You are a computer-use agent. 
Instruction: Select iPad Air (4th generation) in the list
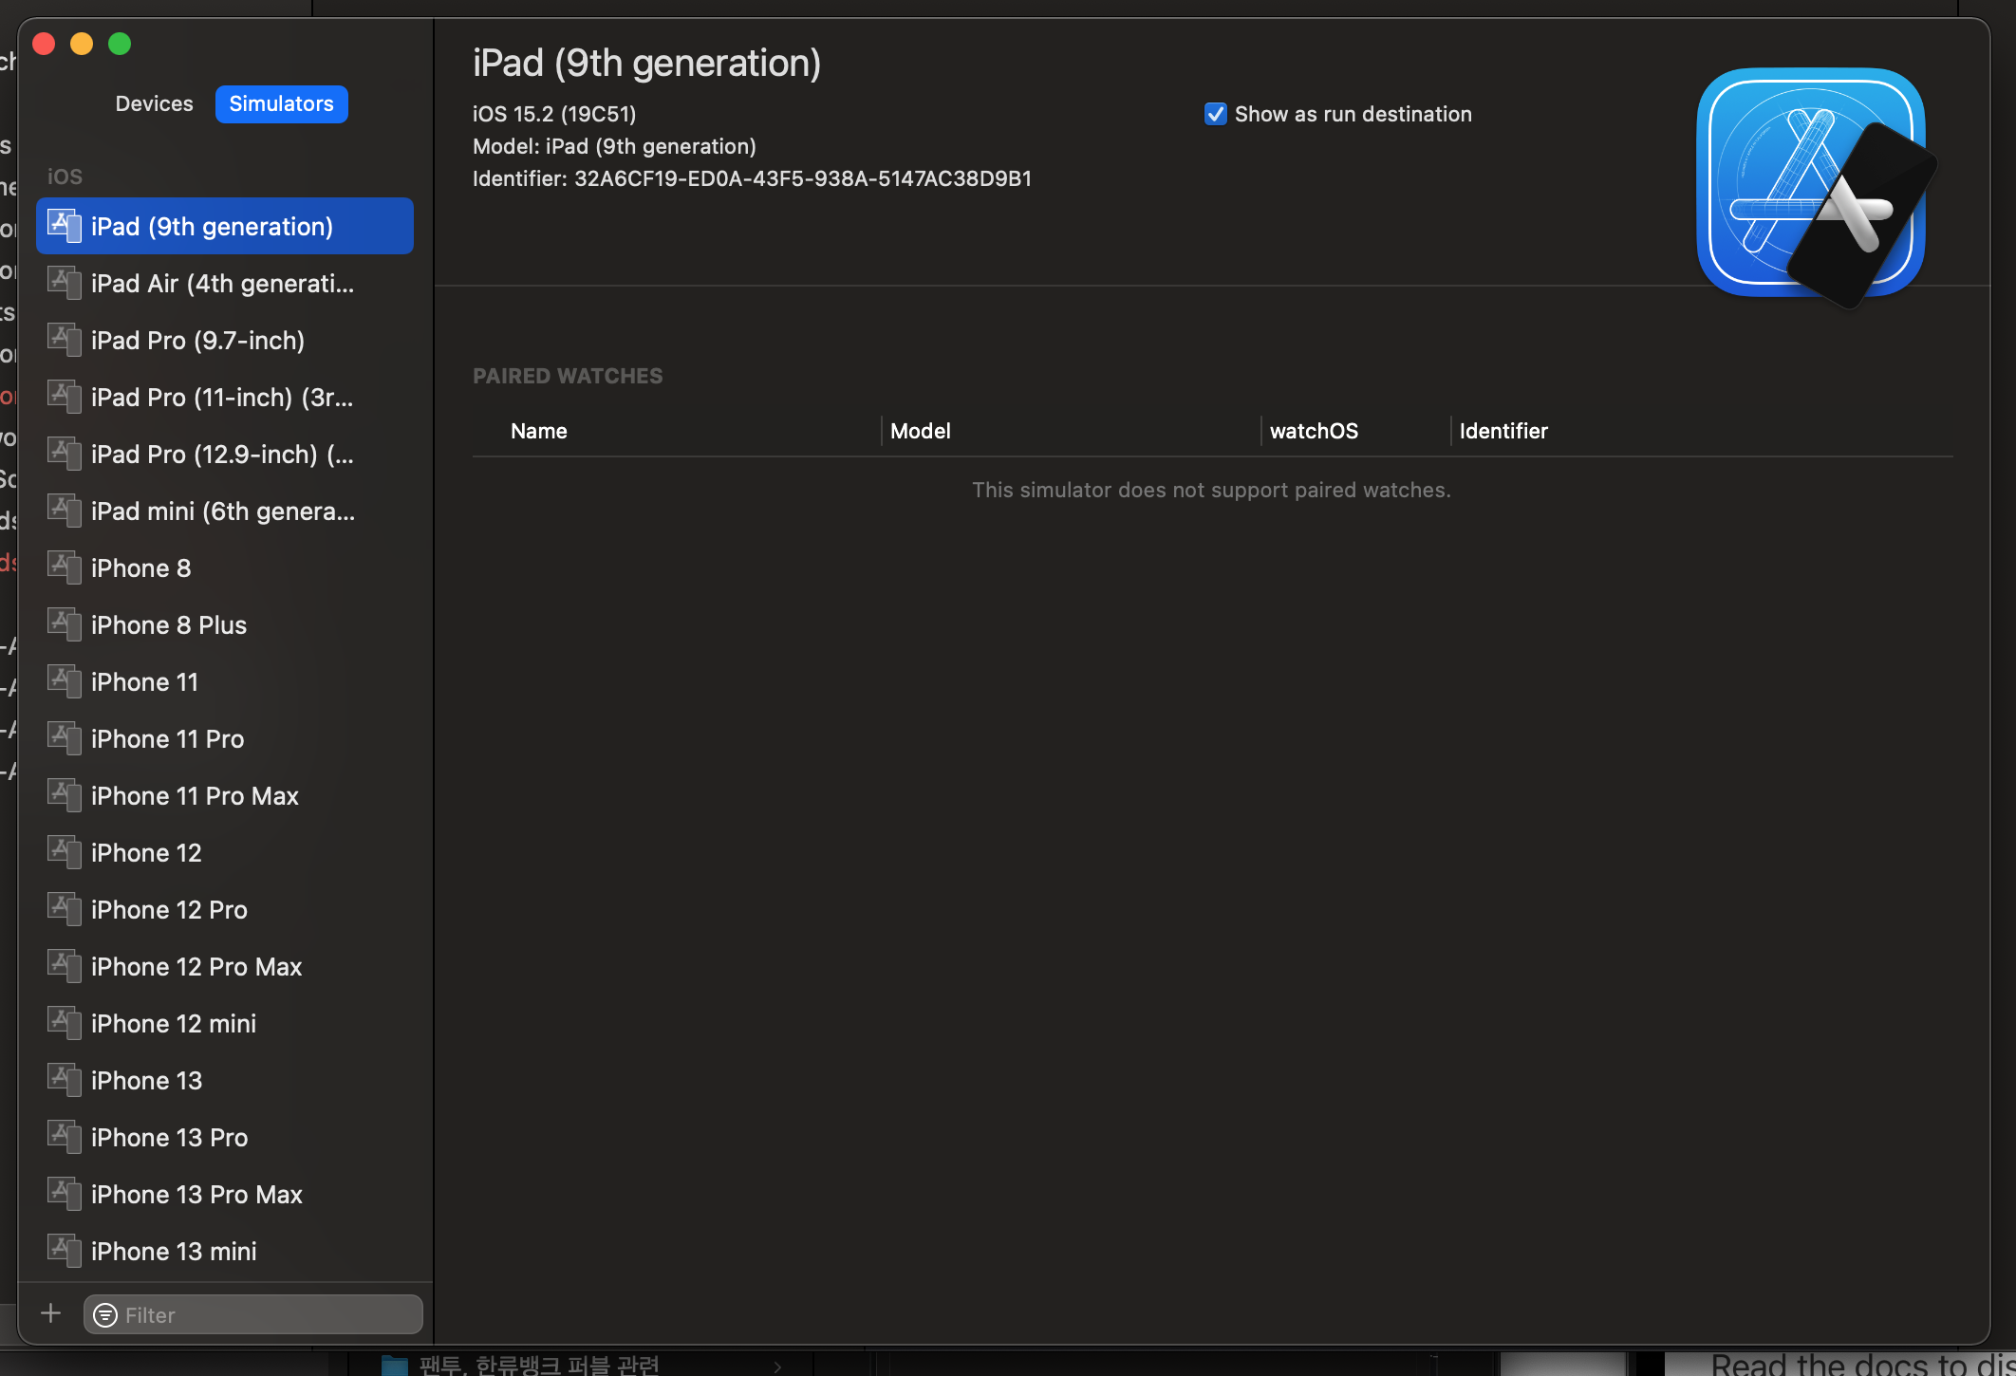tap(222, 283)
